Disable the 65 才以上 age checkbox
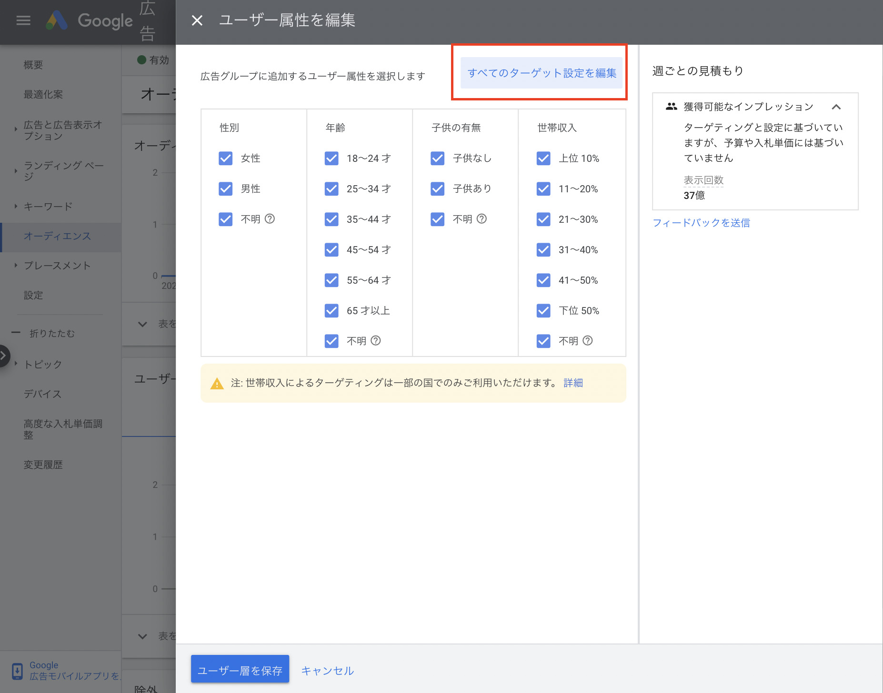Screen dimensions: 883x693 pyautogui.click(x=331, y=310)
